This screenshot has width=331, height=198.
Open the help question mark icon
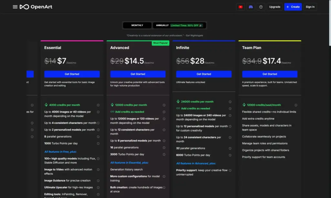(x=261, y=7)
